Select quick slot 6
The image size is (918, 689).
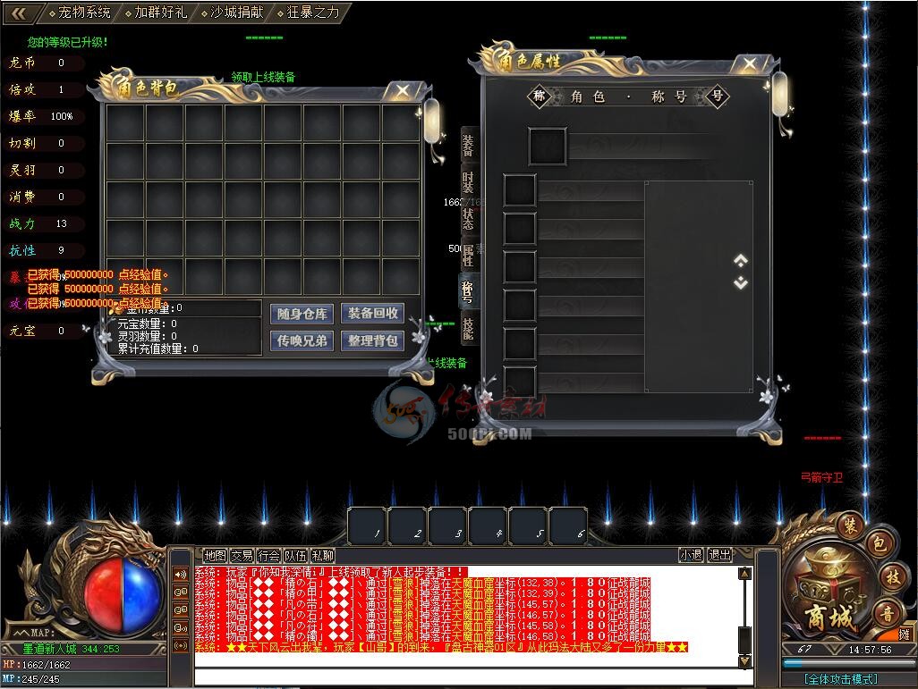[570, 526]
